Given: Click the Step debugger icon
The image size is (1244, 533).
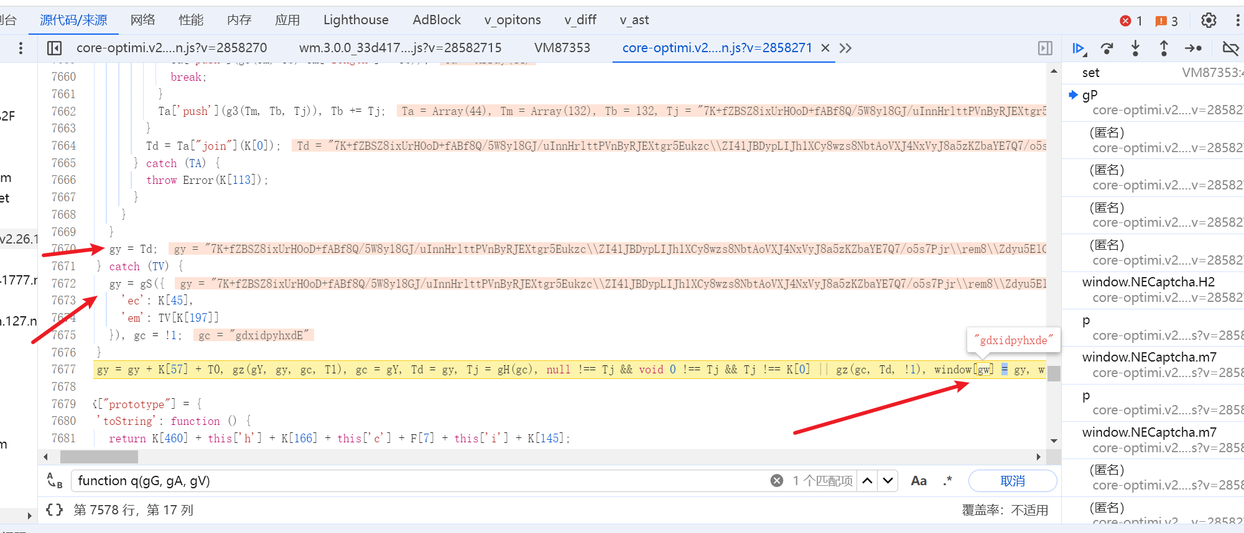Looking at the screenshot, I should coord(1193,48).
